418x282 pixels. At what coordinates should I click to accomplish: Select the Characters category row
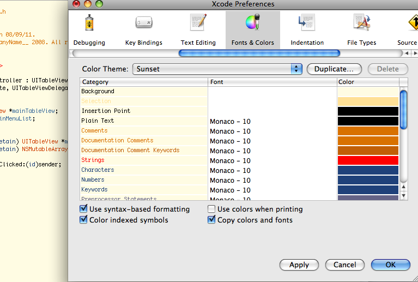click(x=144, y=170)
